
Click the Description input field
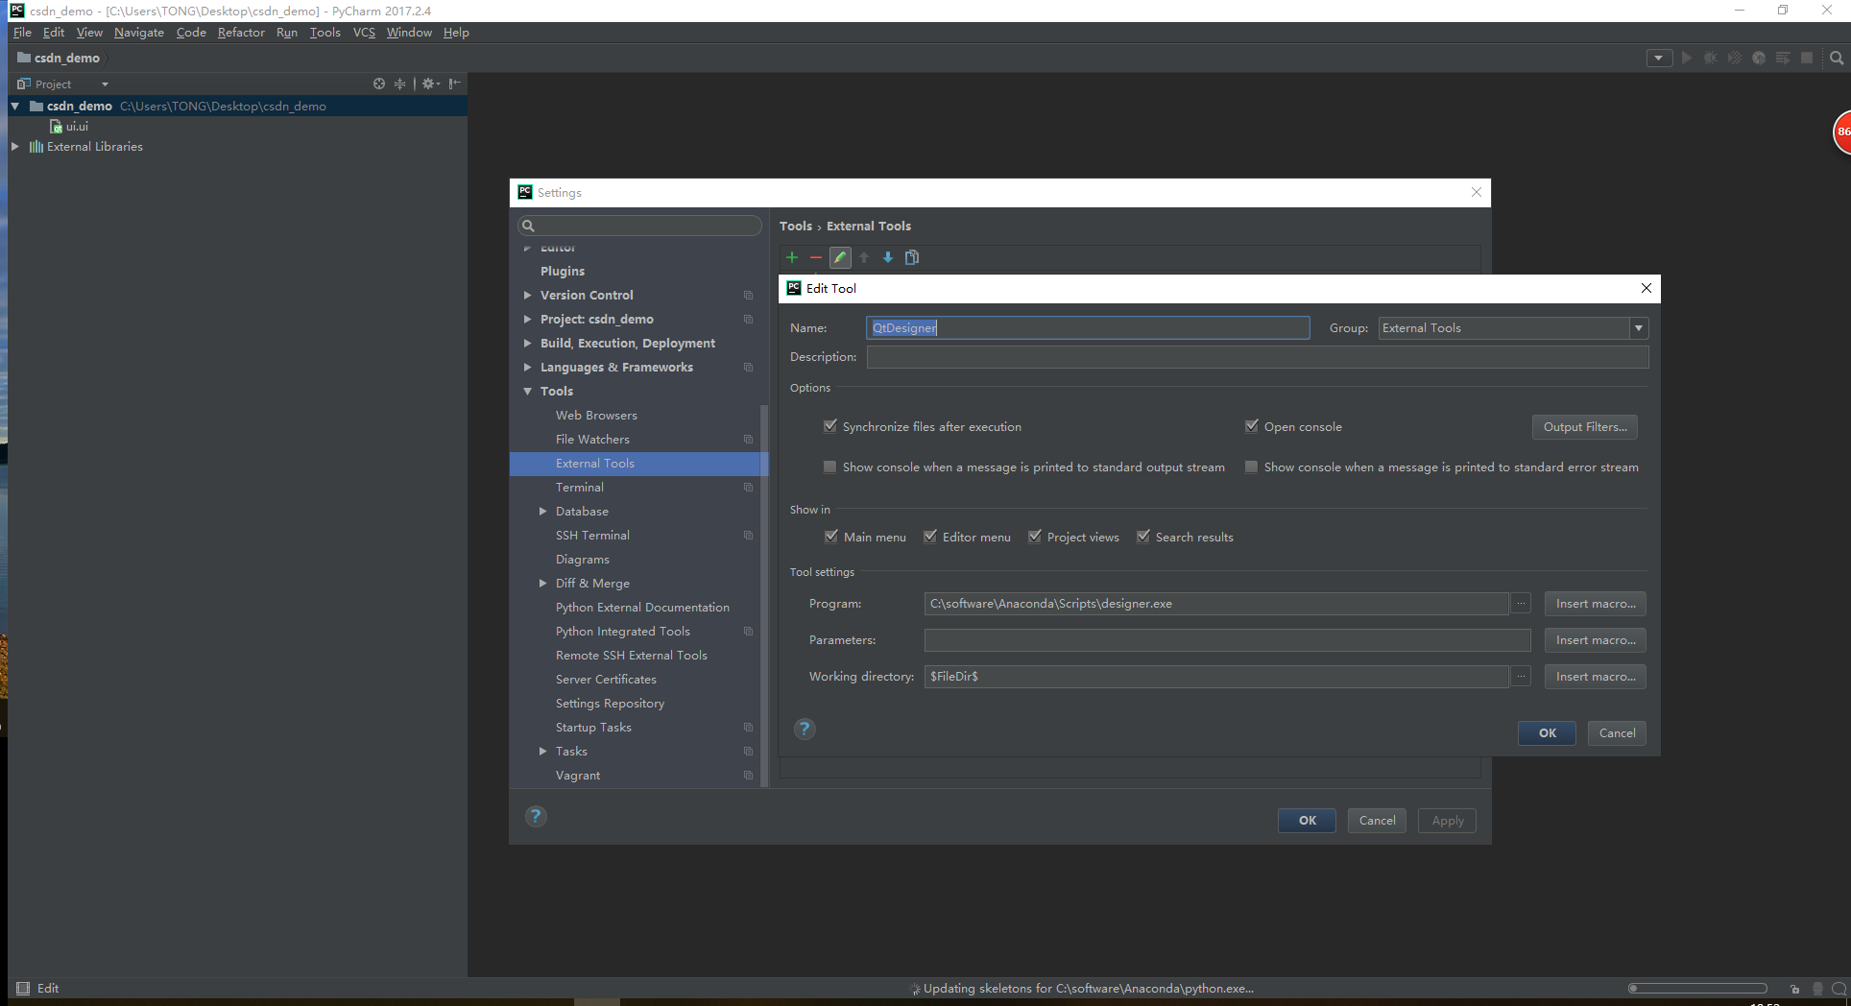click(x=1258, y=357)
